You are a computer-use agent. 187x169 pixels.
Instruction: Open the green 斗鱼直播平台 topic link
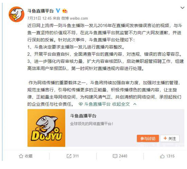tap(97, 104)
